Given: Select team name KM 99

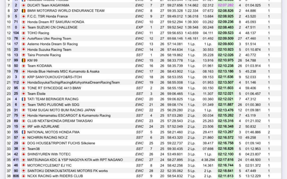Looking at the screenshot, I should coord(32,60).
